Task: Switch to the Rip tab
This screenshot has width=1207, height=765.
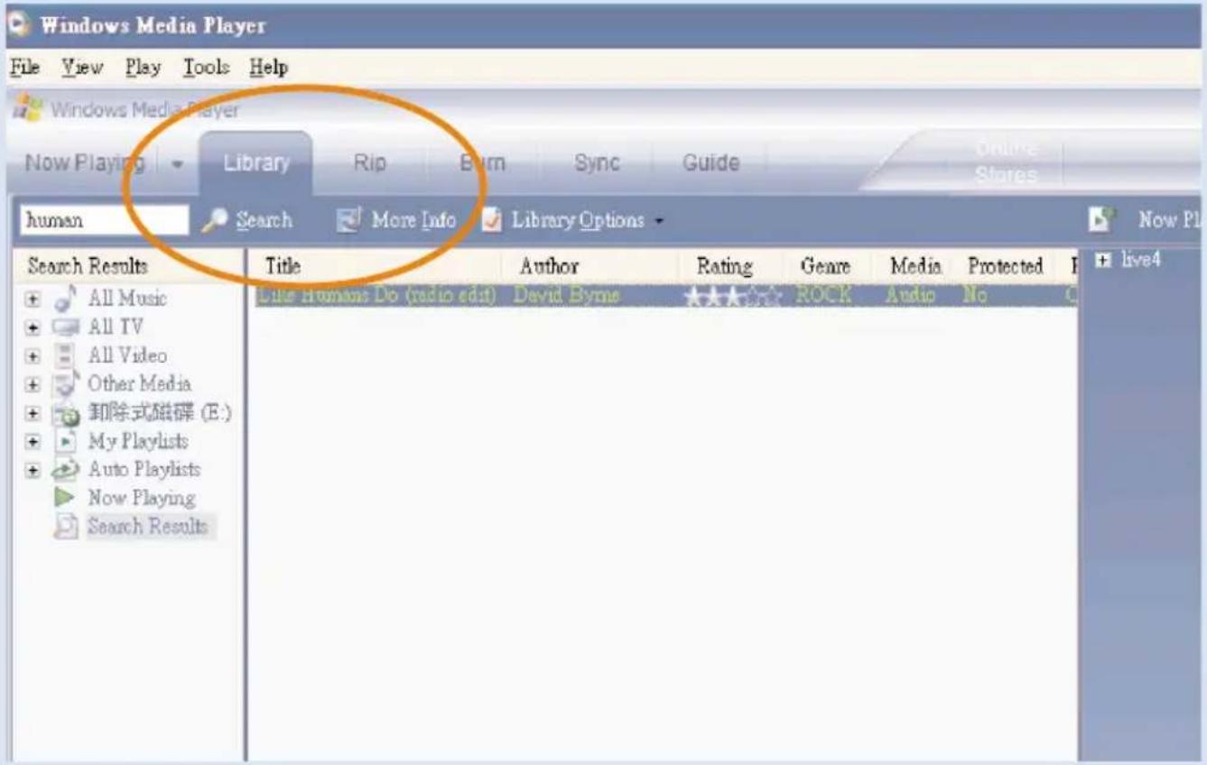Action: pyautogui.click(x=369, y=163)
